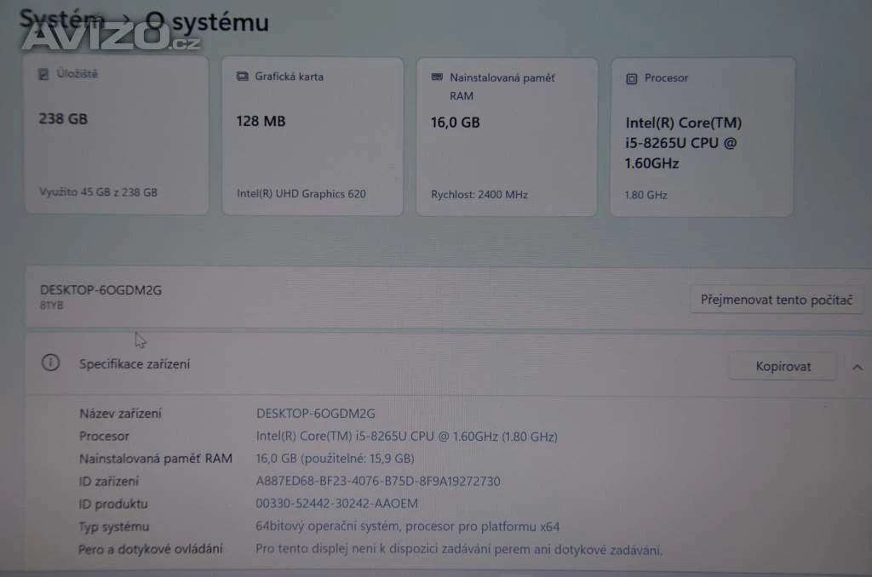872x577 pixels.
Task: Click the Specifikace zařízení section header
Action: click(x=135, y=364)
